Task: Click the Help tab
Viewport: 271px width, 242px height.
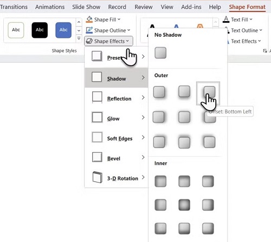Action: (215, 7)
